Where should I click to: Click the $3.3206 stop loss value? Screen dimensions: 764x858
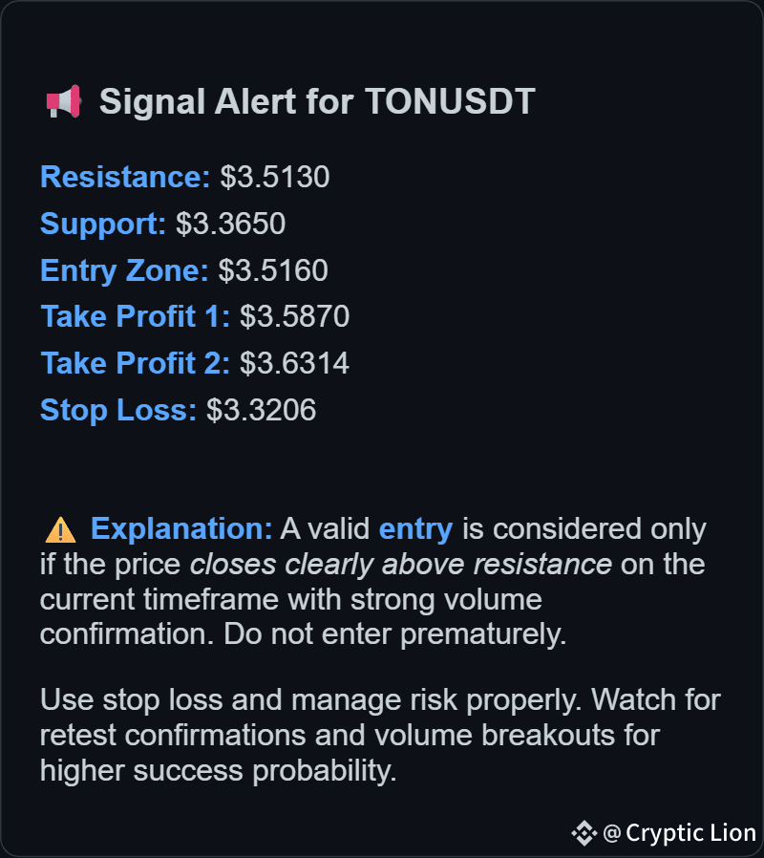click(262, 410)
